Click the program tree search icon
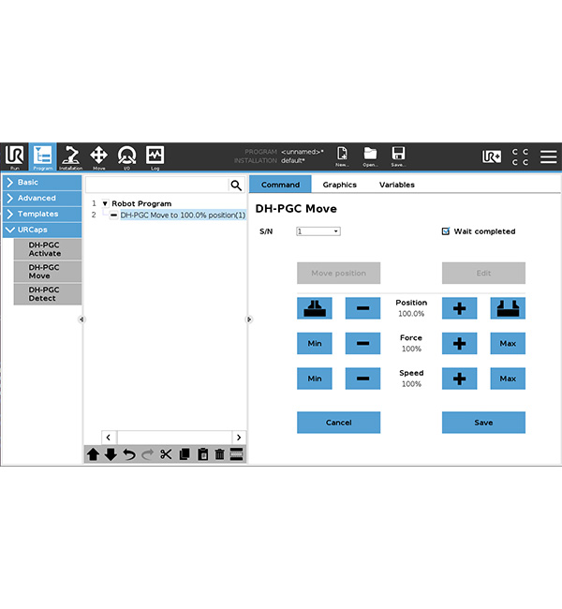 [x=236, y=186]
